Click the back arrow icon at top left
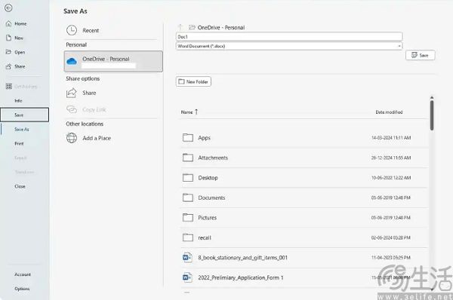The image size is (453, 300). point(8,8)
